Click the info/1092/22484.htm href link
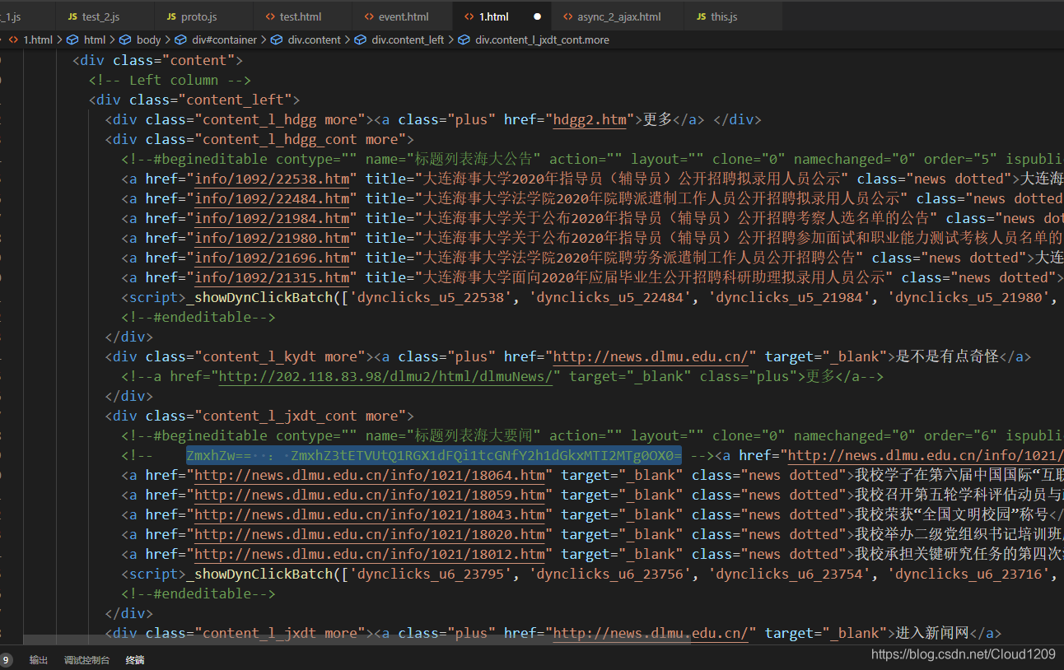This screenshot has height=670, width=1064. (272, 199)
